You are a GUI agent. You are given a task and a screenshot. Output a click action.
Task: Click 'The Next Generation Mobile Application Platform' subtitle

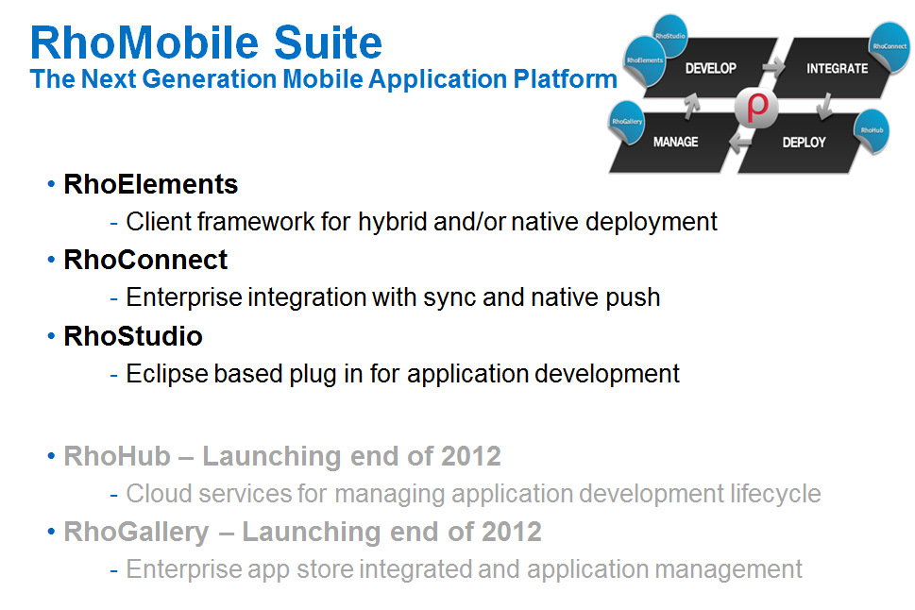[x=323, y=78]
